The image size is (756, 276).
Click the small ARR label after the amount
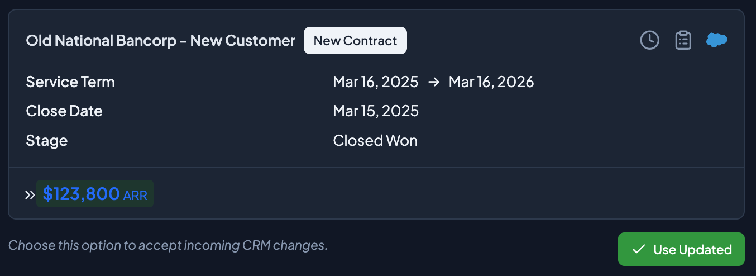pyautogui.click(x=135, y=195)
